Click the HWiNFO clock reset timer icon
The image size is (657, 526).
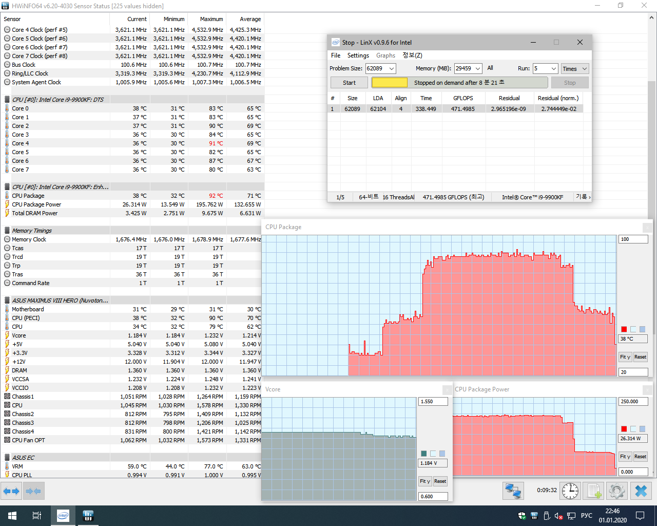570,491
